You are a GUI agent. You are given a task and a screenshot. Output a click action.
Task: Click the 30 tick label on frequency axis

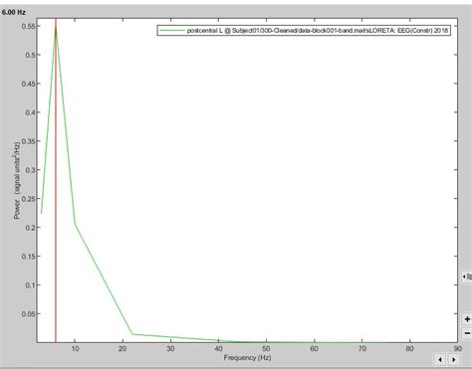pos(170,348)
